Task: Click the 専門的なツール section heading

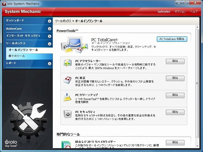Action: coord(68,134)
